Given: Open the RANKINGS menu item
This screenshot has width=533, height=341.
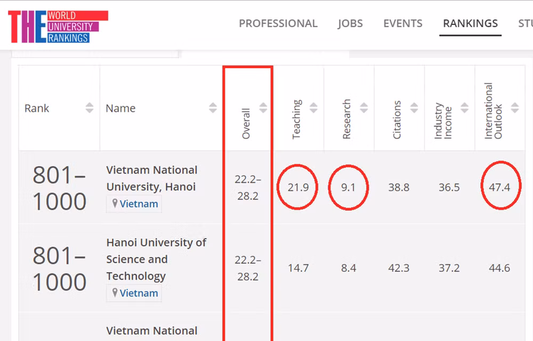Looking at the screenshot, I should click(470, 23).
